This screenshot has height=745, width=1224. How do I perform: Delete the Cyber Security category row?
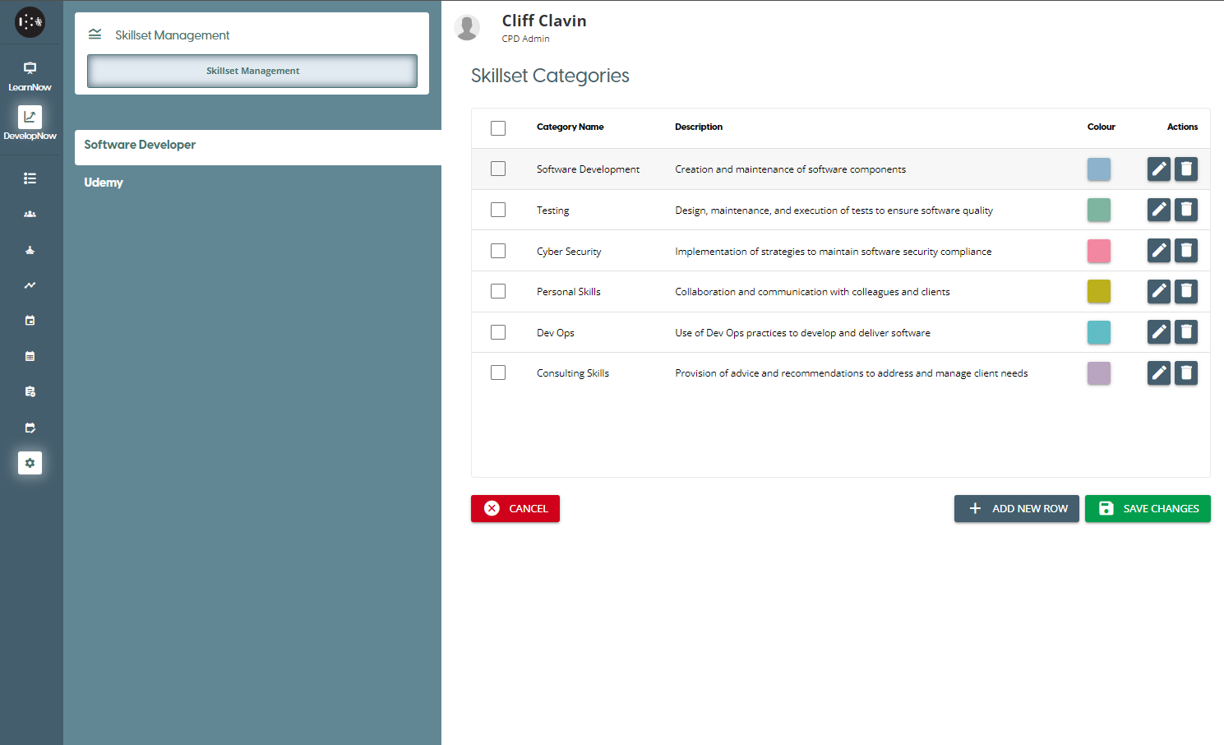point(1185,251)
